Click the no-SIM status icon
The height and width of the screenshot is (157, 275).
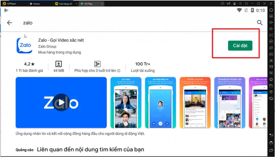[x=246, y=10]
